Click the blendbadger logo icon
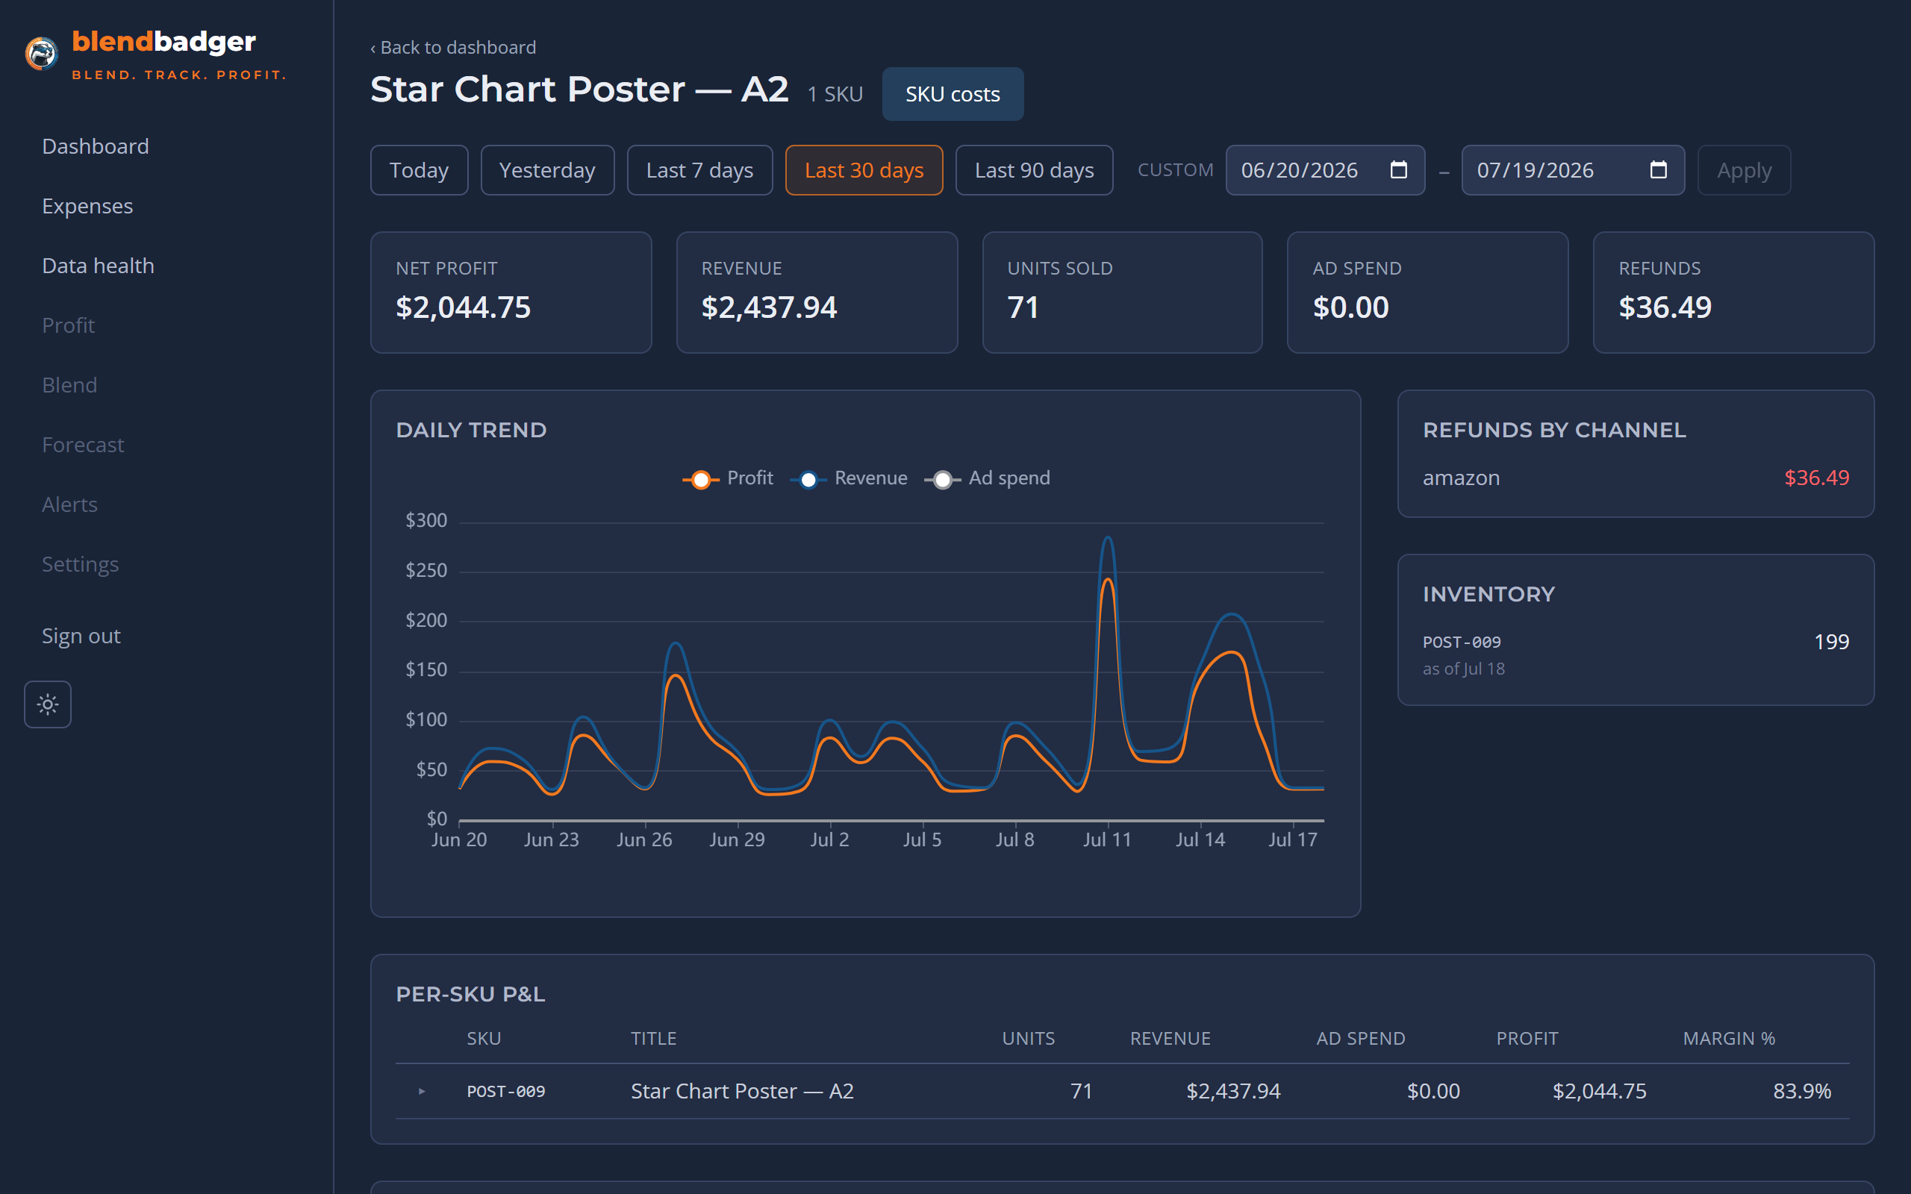 41,54
